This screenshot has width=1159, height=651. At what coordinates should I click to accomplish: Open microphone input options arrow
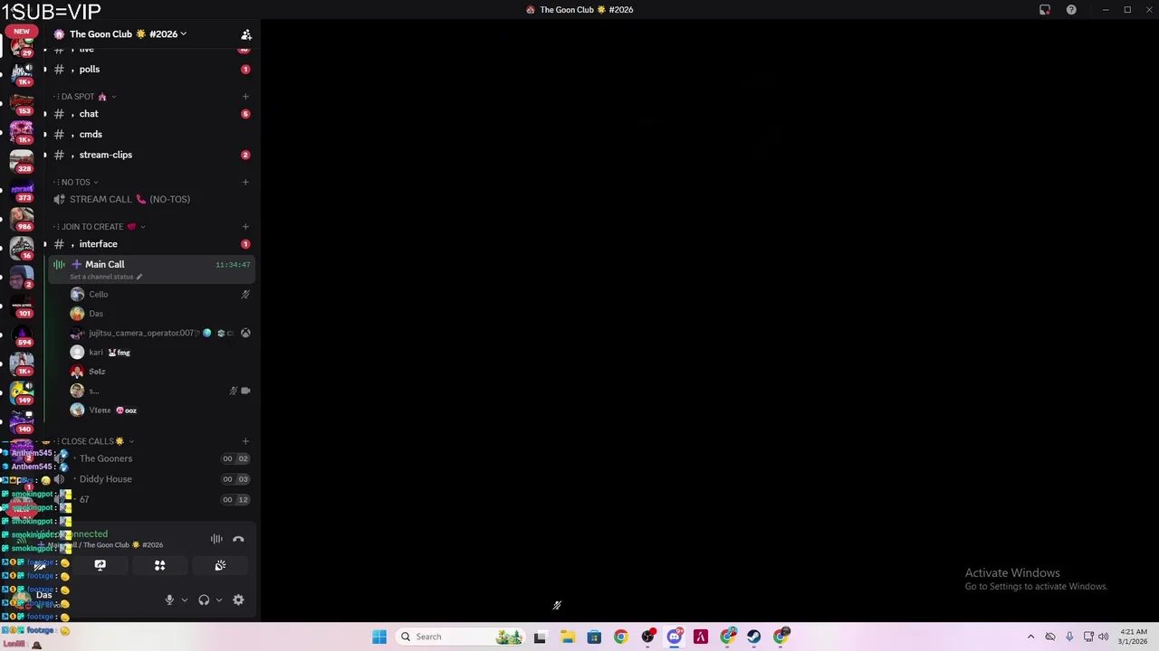184,599
